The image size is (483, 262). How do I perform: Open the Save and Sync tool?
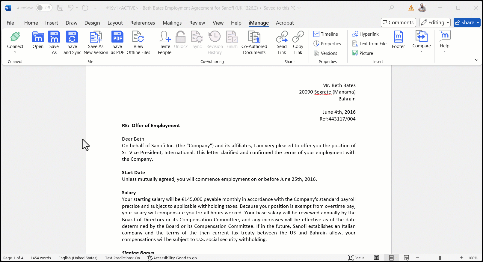coord(72,37)
